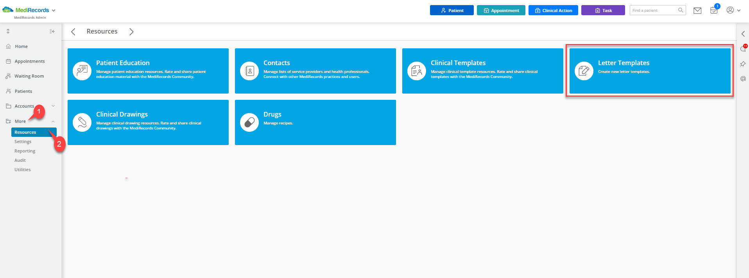The image size is (749, 278).
Task: Click the MediRecords cloud logo
Action: pyautogui.click(x=8, y=10)
